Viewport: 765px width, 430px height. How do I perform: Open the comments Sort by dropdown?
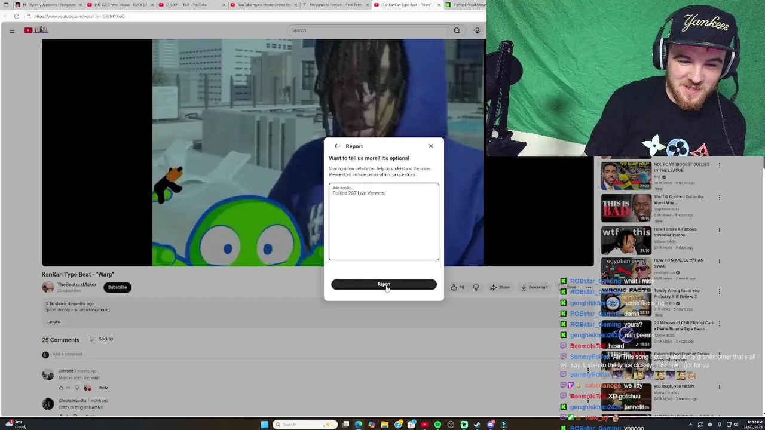click(102, 339)
